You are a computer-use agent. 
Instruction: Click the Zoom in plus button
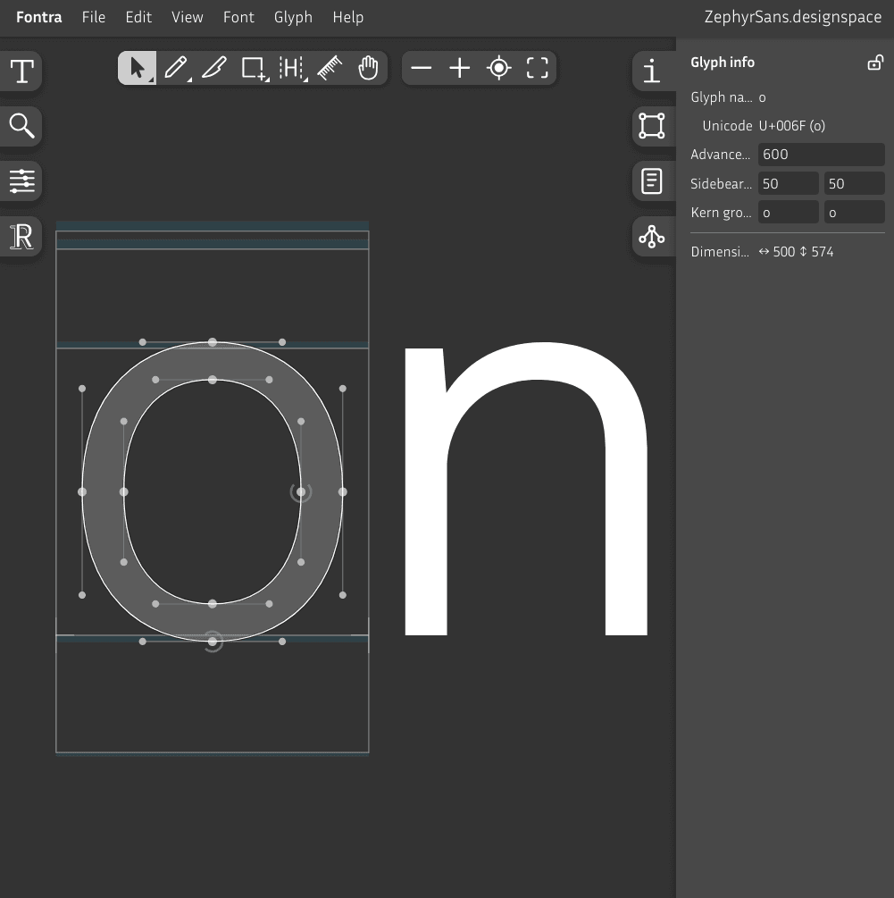[x=460, y=68]
